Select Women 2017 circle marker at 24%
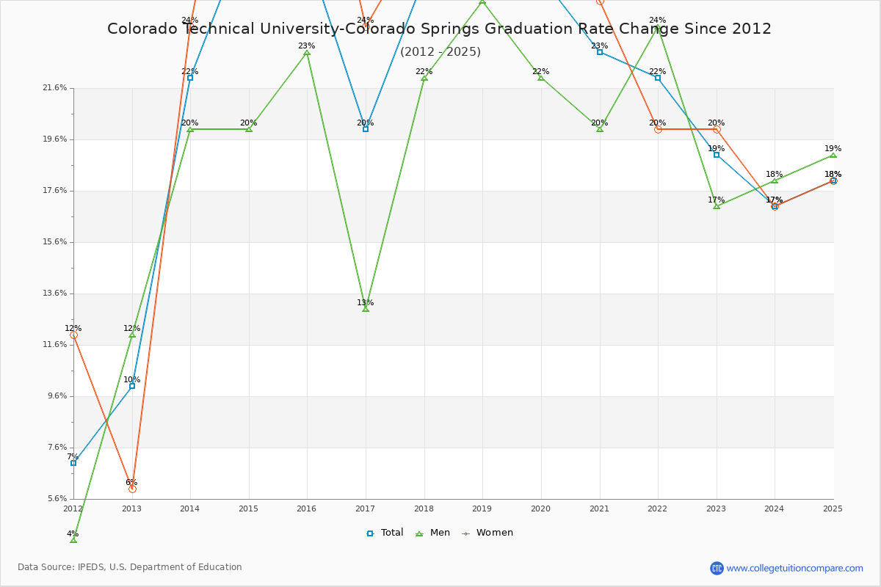The height and width of the screenshot is (587, 881). coord(366,26)
